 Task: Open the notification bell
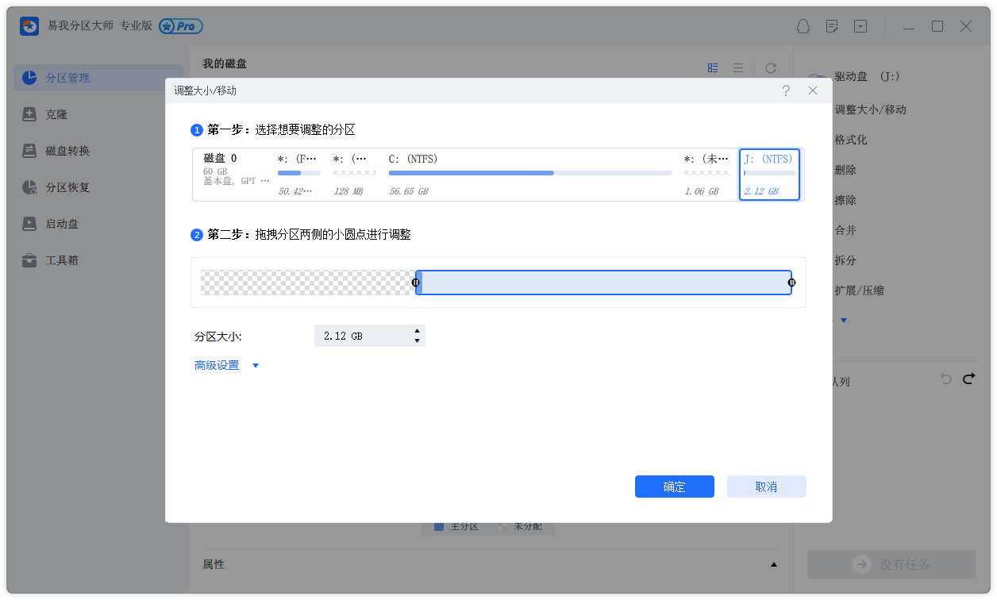pos(803,26)
